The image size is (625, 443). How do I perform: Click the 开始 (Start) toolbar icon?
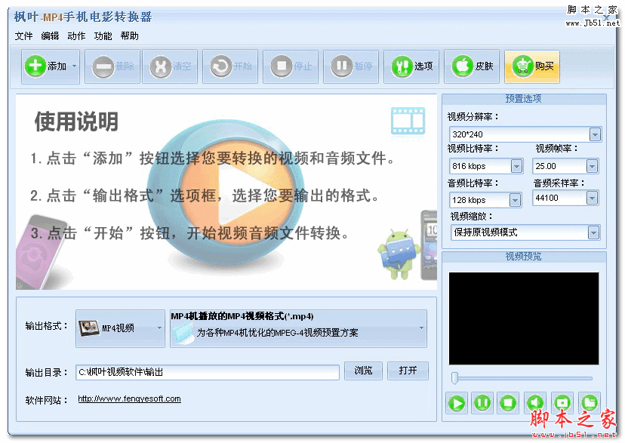tap(230, 66)
